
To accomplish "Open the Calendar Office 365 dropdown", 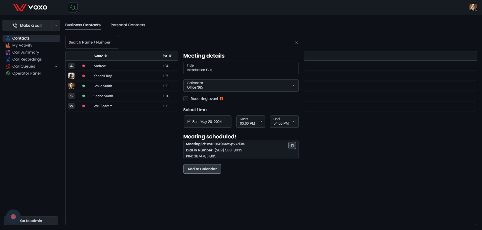I will pyautogui.click(x=241, y=86).
